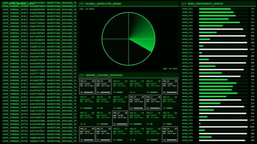
Task: Click the ON status in SRV_10 card
Action: (143, 97)
